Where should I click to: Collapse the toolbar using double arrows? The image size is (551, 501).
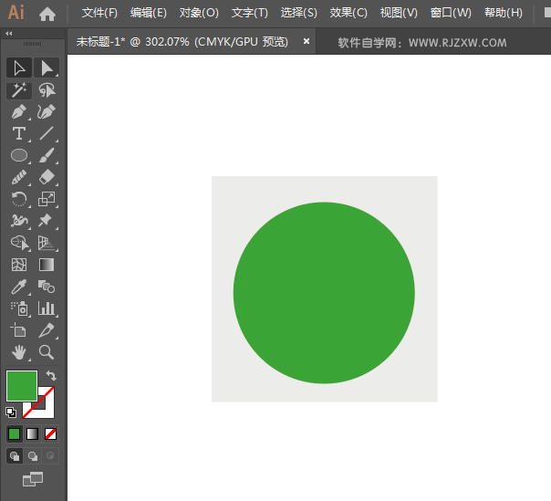(x=9, y=33)
